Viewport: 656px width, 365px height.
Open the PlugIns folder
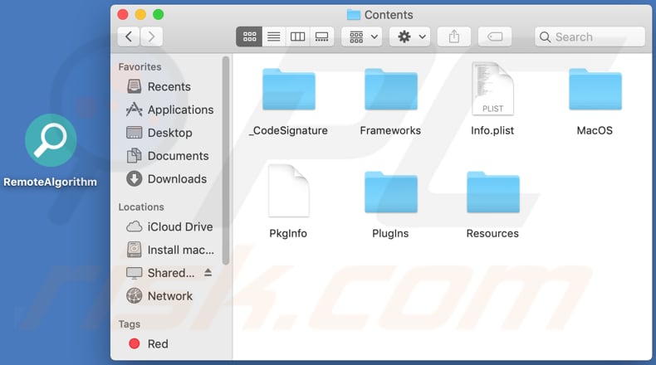coord(390,193)
